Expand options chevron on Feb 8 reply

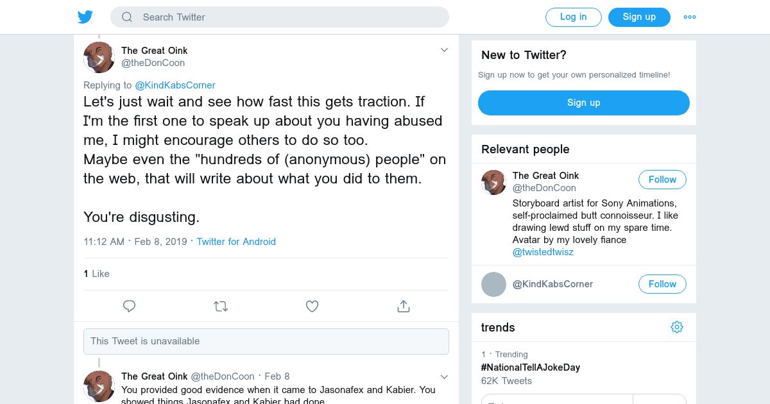coord(444,376)
